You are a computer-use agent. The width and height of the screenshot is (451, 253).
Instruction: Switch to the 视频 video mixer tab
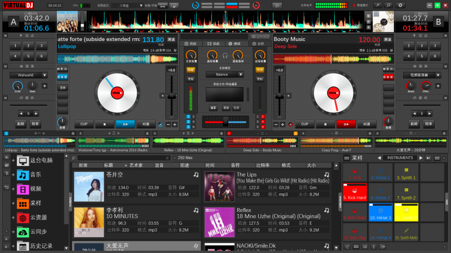point(214,44)
